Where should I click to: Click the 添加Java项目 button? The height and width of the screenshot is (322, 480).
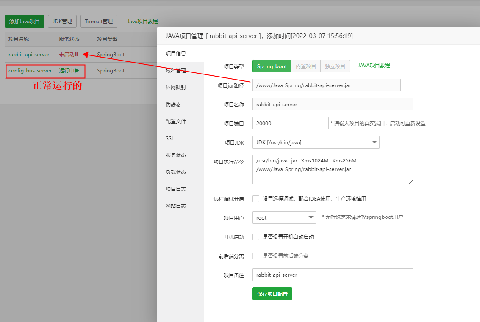pos(24,21)
